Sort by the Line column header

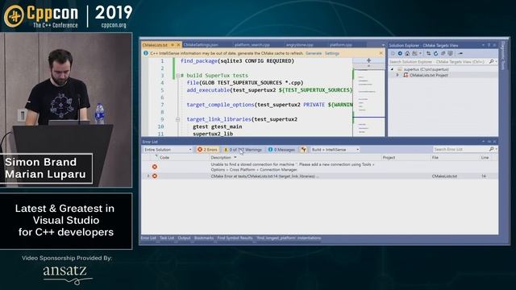pos(485,158)
